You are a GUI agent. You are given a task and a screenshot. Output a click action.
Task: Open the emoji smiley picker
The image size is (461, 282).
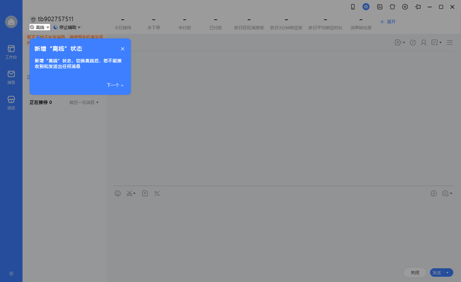pyautogui.click(x=118, y=193)
